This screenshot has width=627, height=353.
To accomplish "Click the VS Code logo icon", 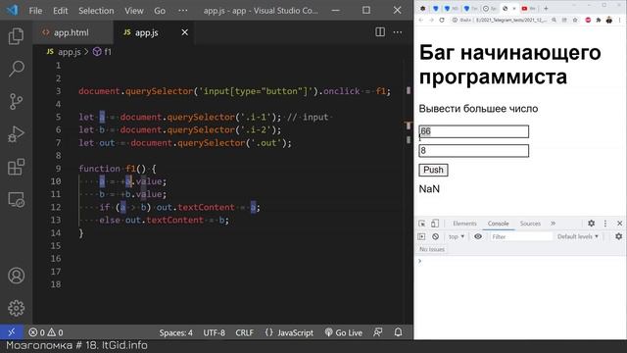I will point(13,10).
